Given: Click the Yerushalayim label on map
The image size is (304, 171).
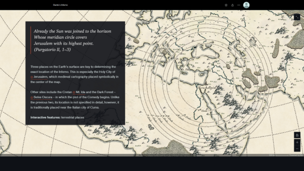Looking at the screenshot, I should tap(207, 88).
